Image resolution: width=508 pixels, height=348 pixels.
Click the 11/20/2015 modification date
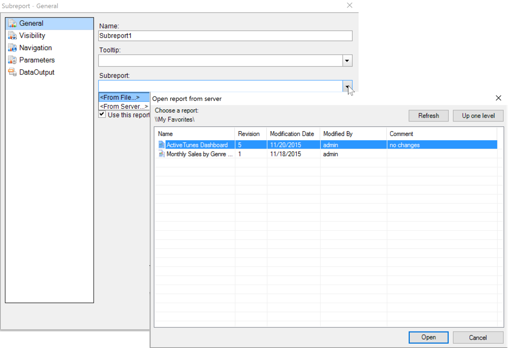pyautogui.click(x=285, y=145)
